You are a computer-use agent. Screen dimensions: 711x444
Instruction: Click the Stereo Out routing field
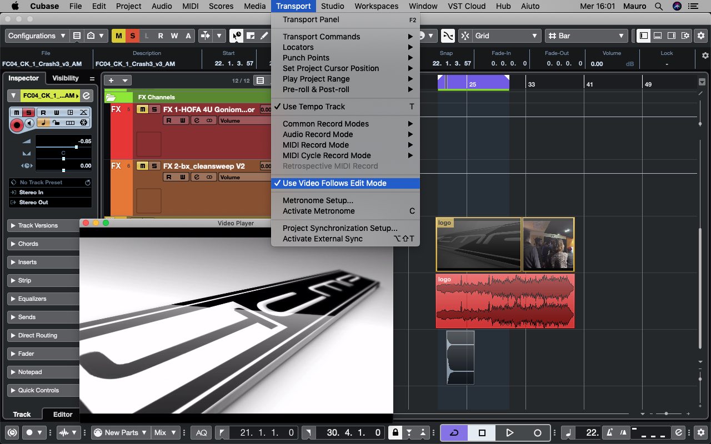[50, 203]
